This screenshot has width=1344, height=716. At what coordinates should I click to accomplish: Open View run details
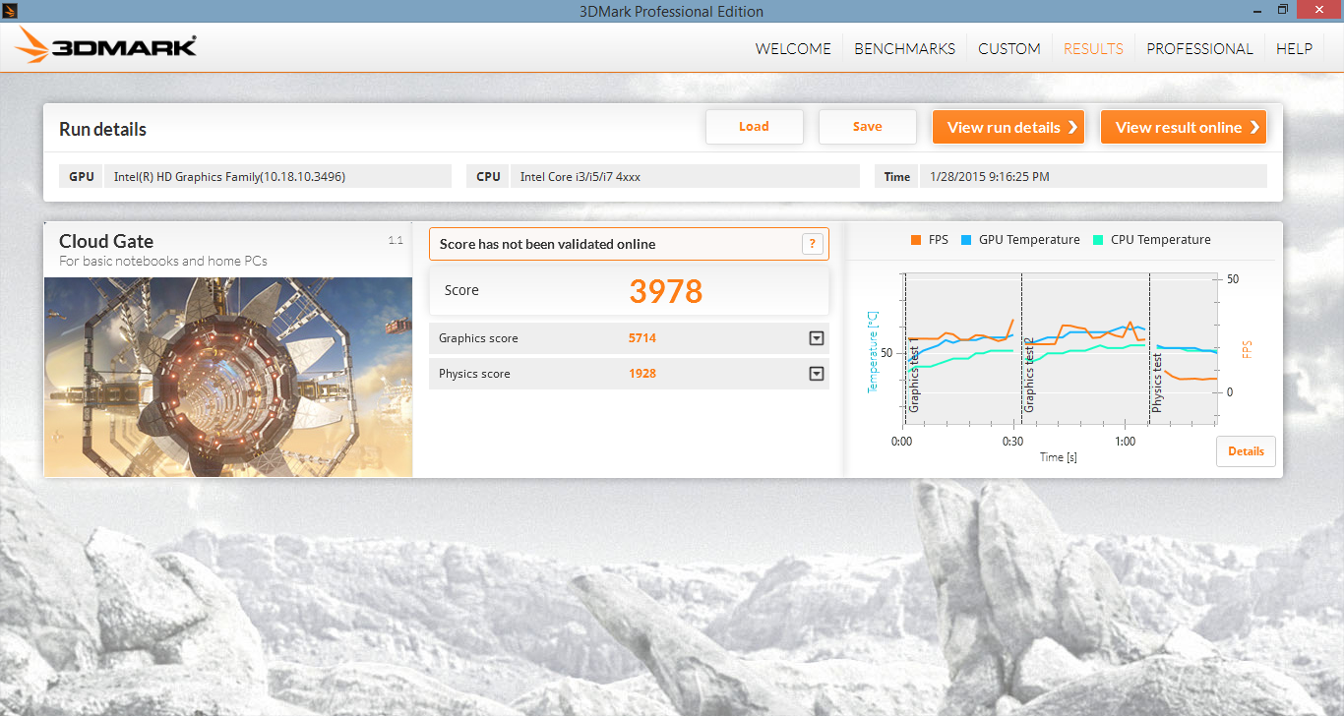tap(1008, 127)
